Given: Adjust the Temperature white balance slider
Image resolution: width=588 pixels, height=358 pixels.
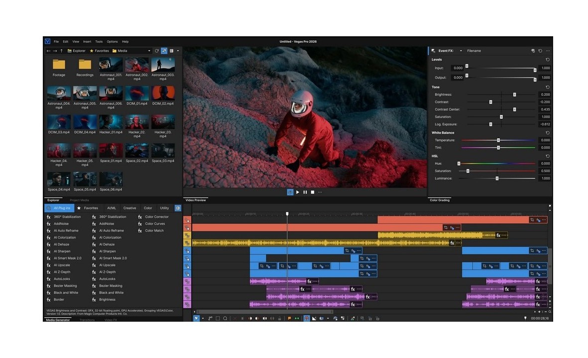Looking at the screenshot, I should pyautogui.click(x=498, y=140).
